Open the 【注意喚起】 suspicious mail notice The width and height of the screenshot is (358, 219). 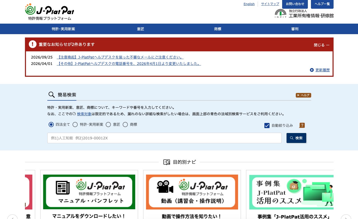click(x=120, y=57)
